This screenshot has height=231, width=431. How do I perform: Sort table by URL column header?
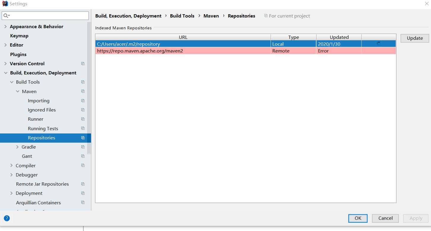click(183, 37)
